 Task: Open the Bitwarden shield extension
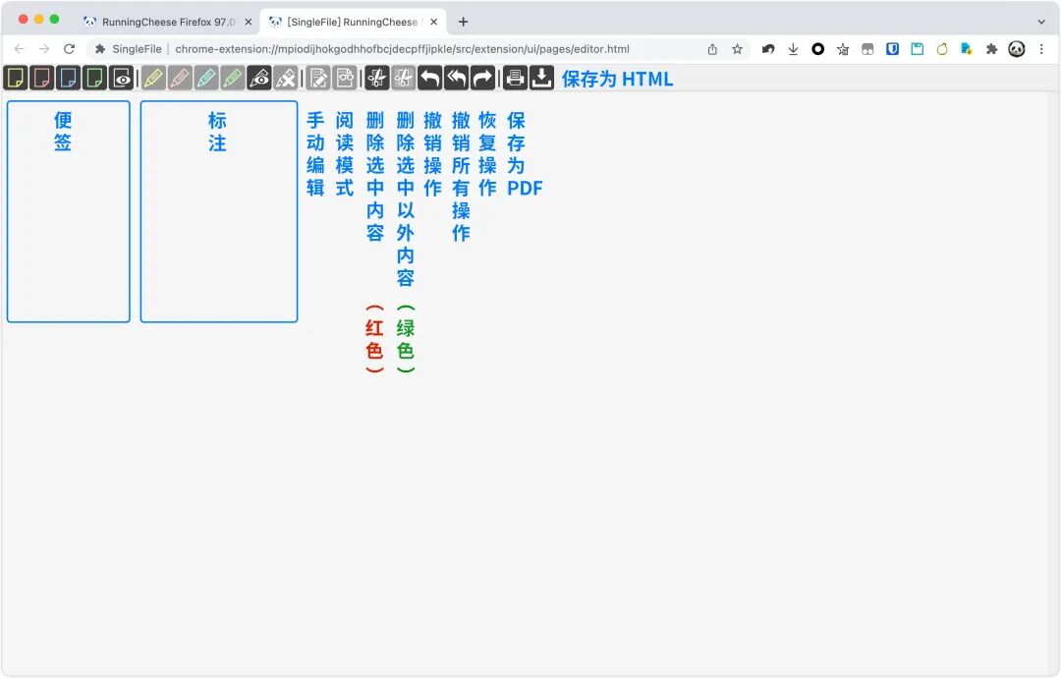[892, 49]
